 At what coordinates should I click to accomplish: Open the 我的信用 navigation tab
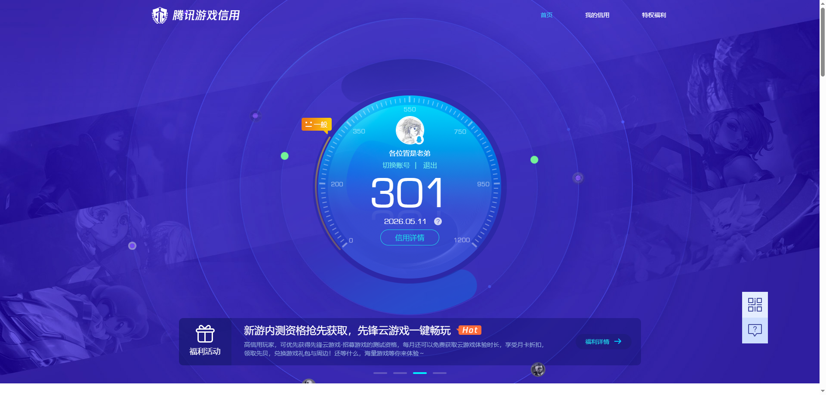[597, 15]
